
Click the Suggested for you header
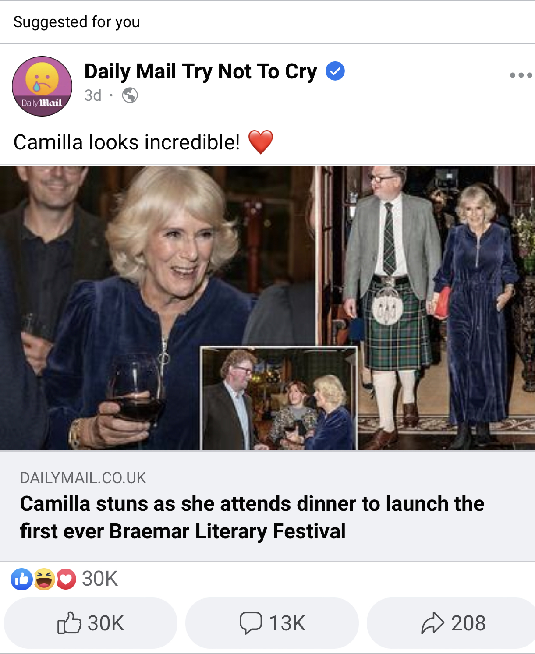tap(77, 22)
